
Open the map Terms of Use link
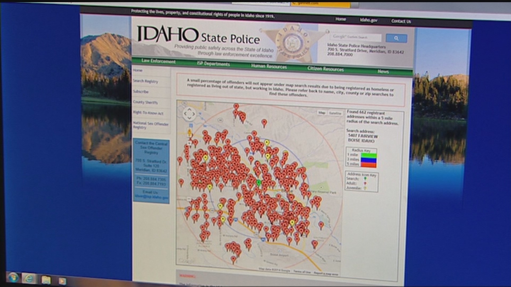[302, 272]
